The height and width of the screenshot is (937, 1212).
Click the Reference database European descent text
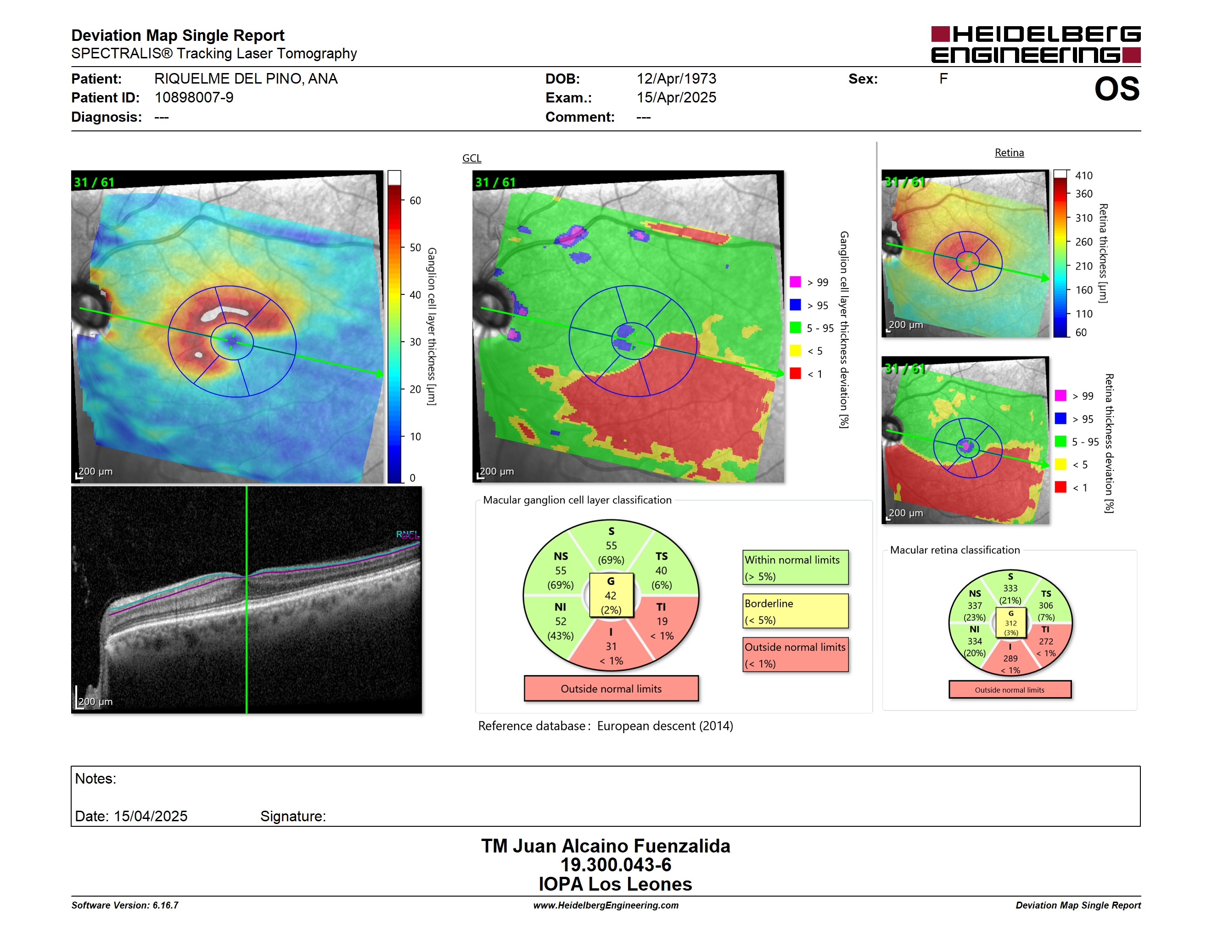tap(606, 726)
